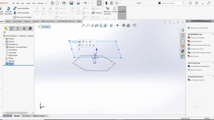Click Edit Appearance color ball in view toolbar
Image resolution: width=214 pixels, height=120 pixels.
point(124,25)
